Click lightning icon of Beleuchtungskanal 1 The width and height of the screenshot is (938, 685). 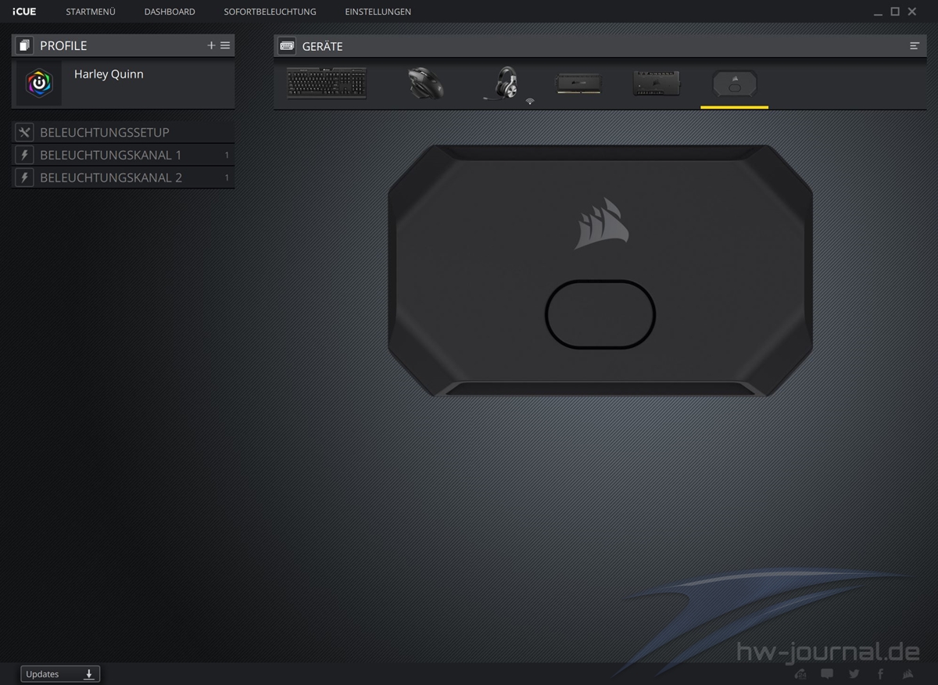click(24, 155)
